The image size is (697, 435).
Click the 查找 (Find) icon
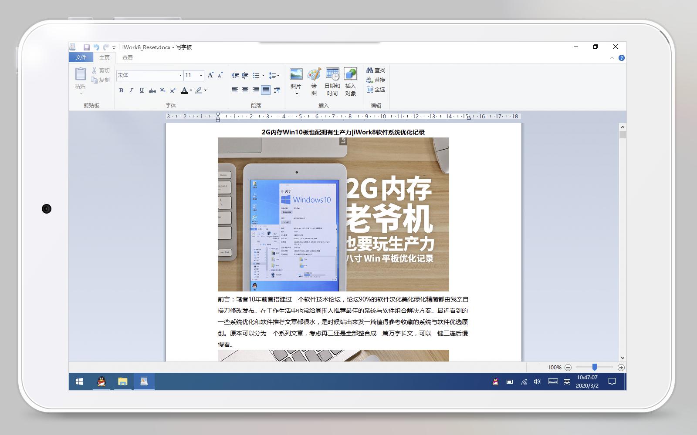[x=376, y=70]
